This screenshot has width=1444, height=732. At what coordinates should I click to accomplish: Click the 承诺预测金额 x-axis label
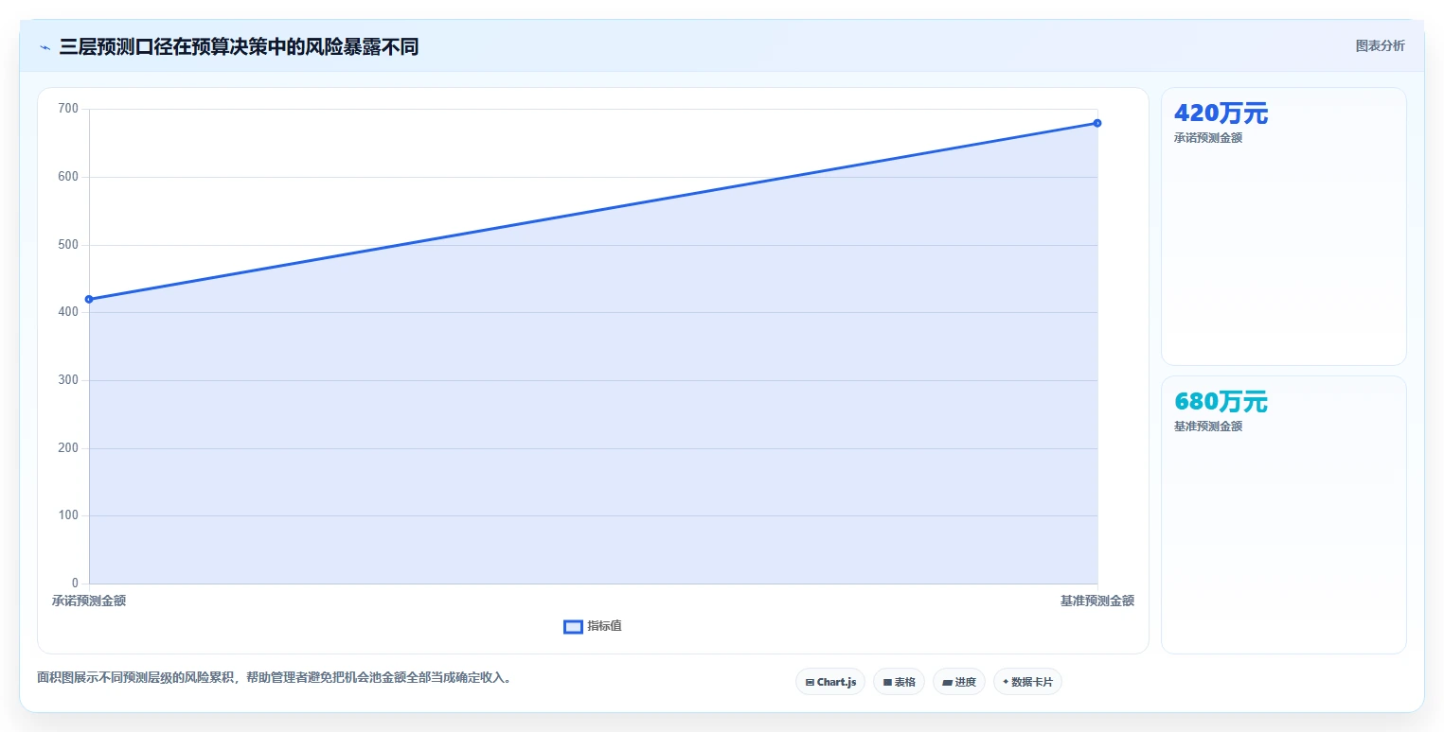89,601
